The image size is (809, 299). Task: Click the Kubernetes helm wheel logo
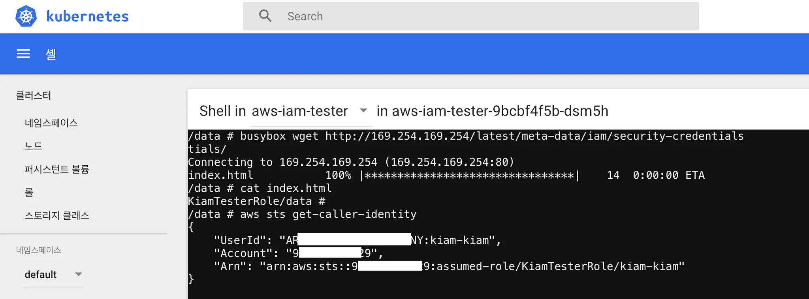tap(26, 17)
